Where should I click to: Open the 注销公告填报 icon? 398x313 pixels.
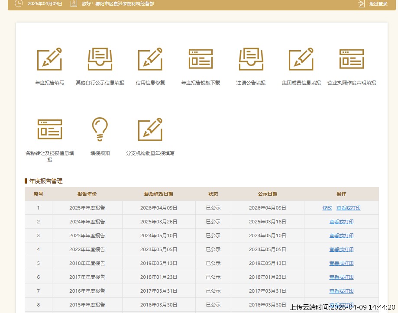251,59
